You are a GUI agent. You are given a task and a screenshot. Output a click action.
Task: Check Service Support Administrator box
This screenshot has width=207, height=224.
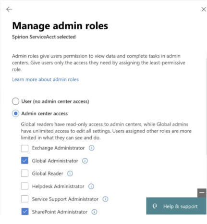24,199
